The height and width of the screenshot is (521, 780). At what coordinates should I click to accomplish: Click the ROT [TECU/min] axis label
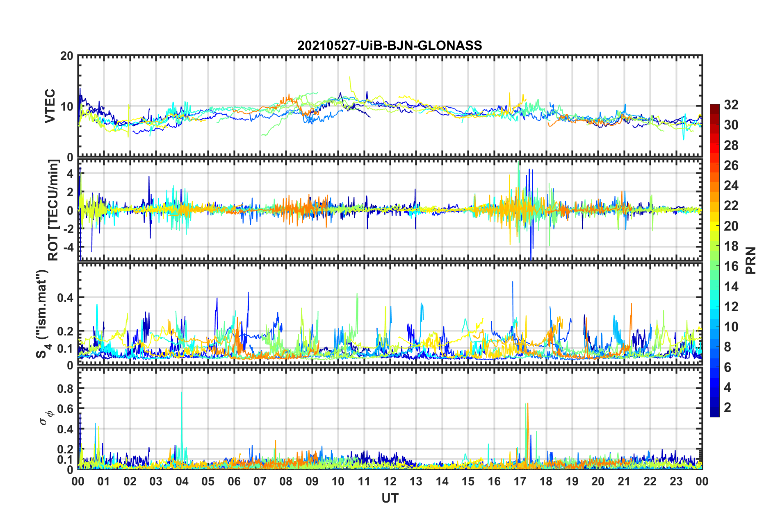(53, 210)
